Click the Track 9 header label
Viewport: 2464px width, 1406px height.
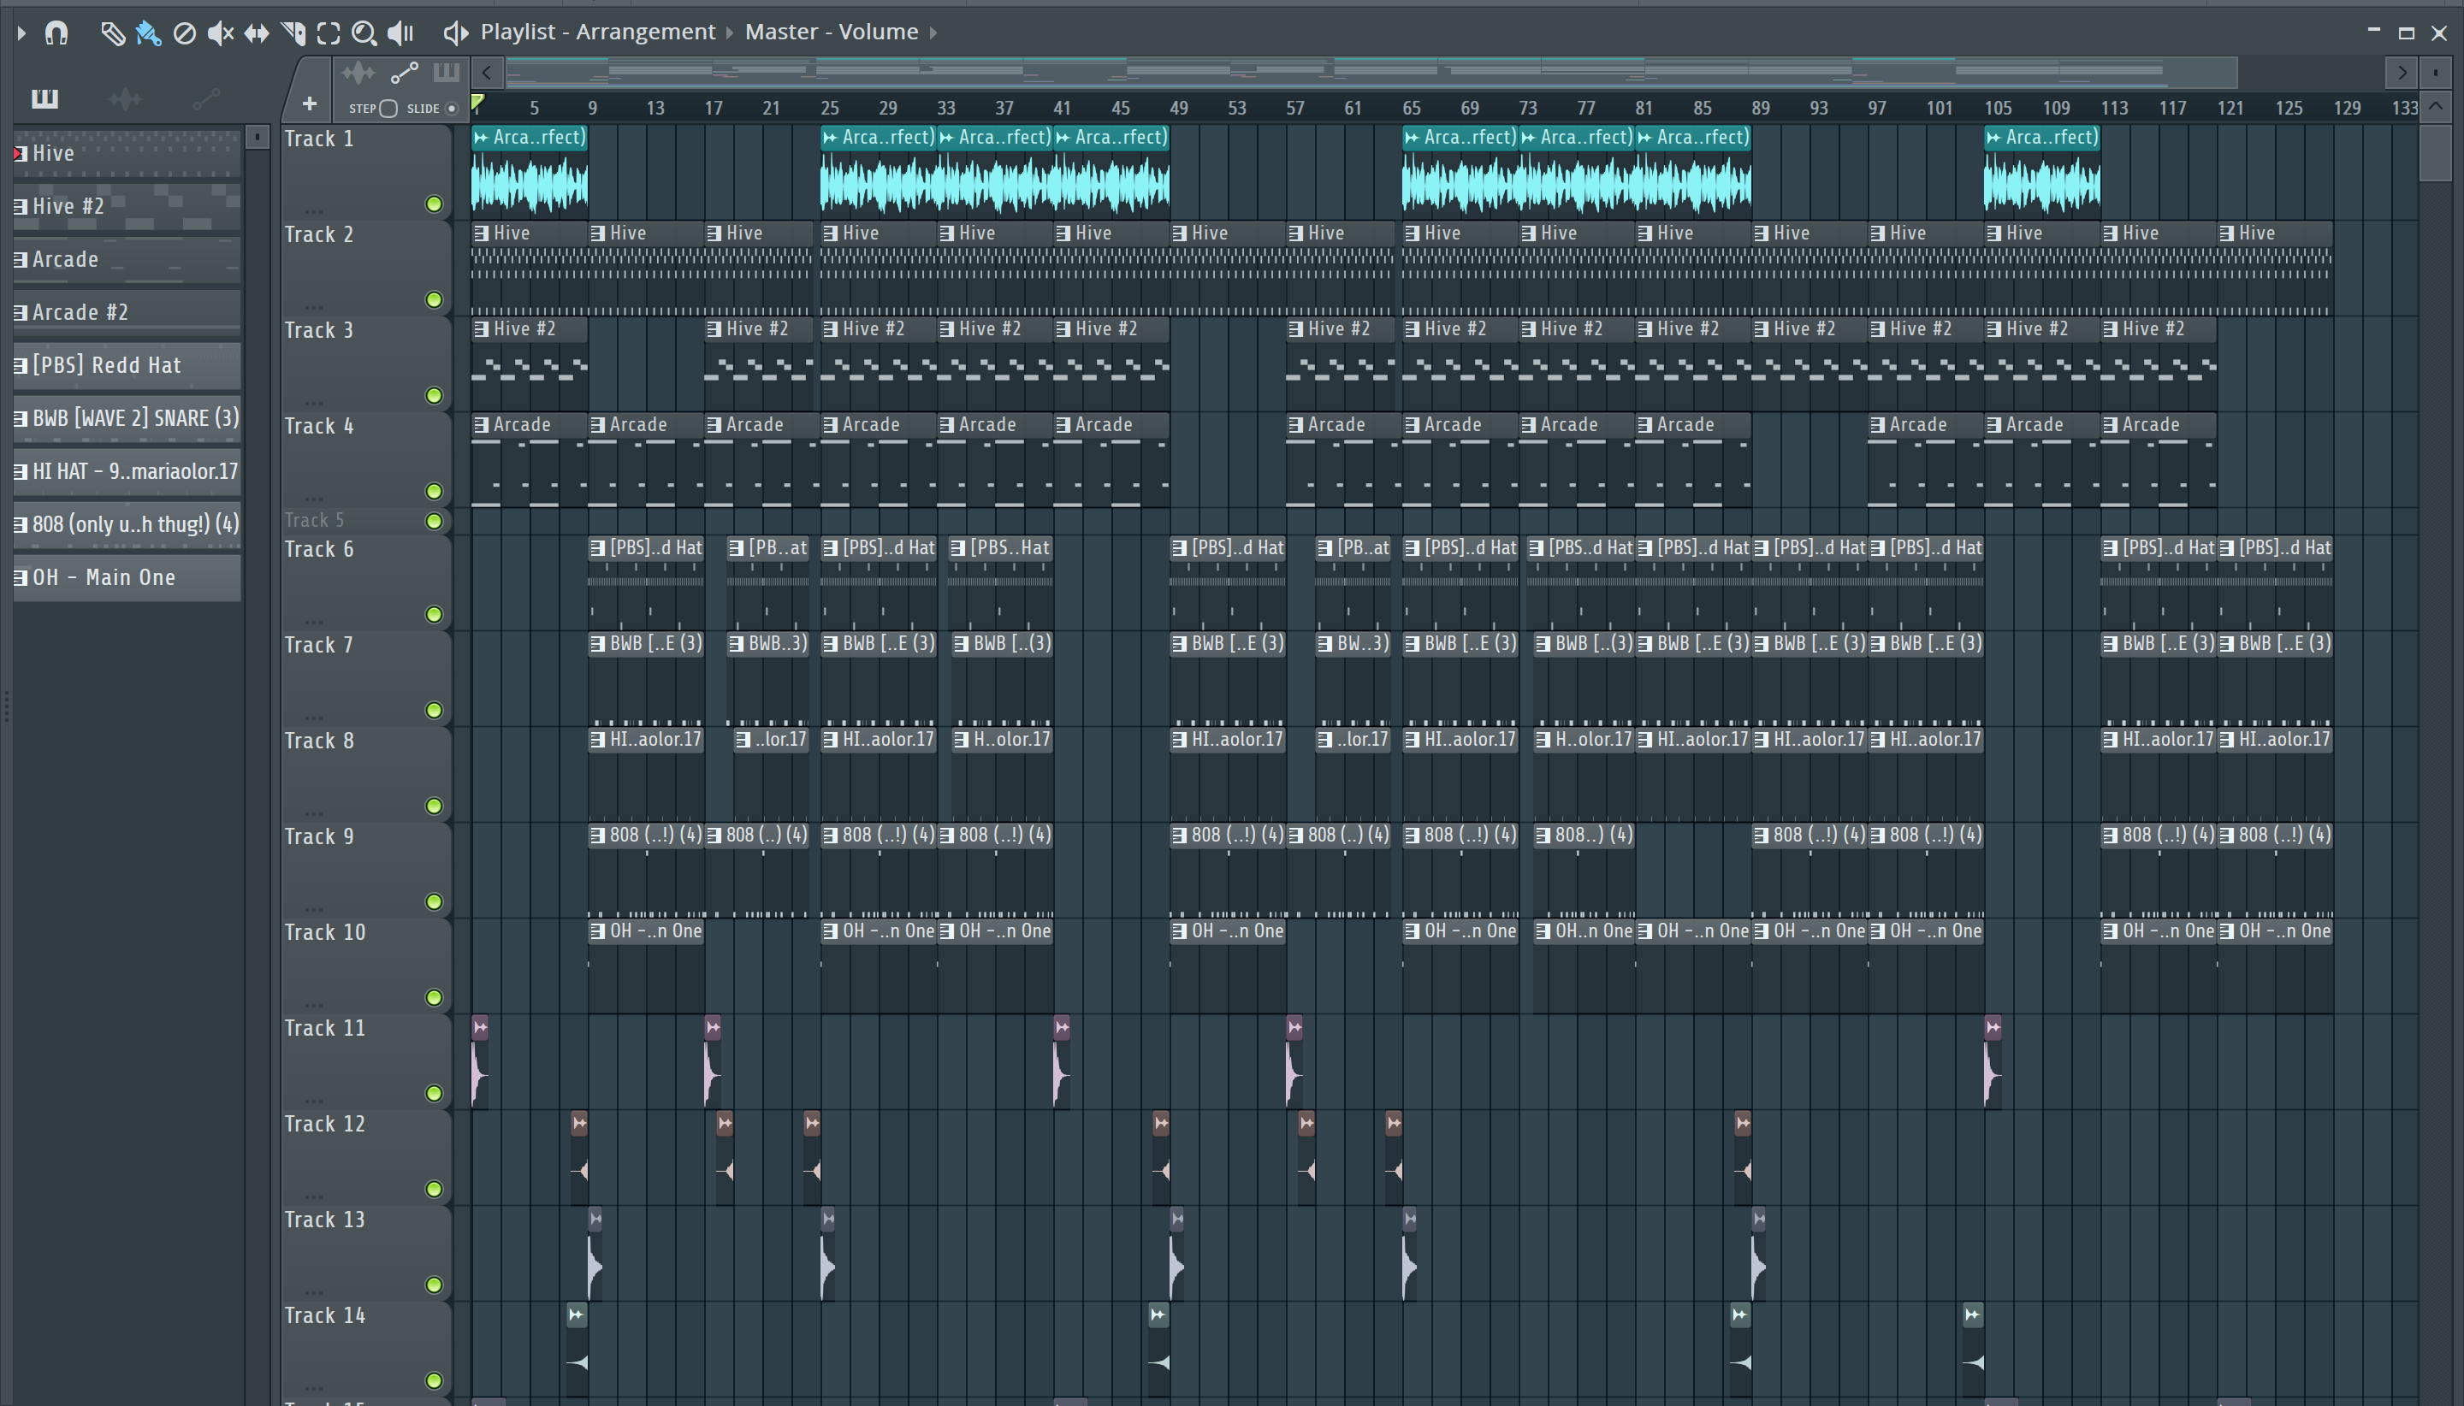point(319,836)
